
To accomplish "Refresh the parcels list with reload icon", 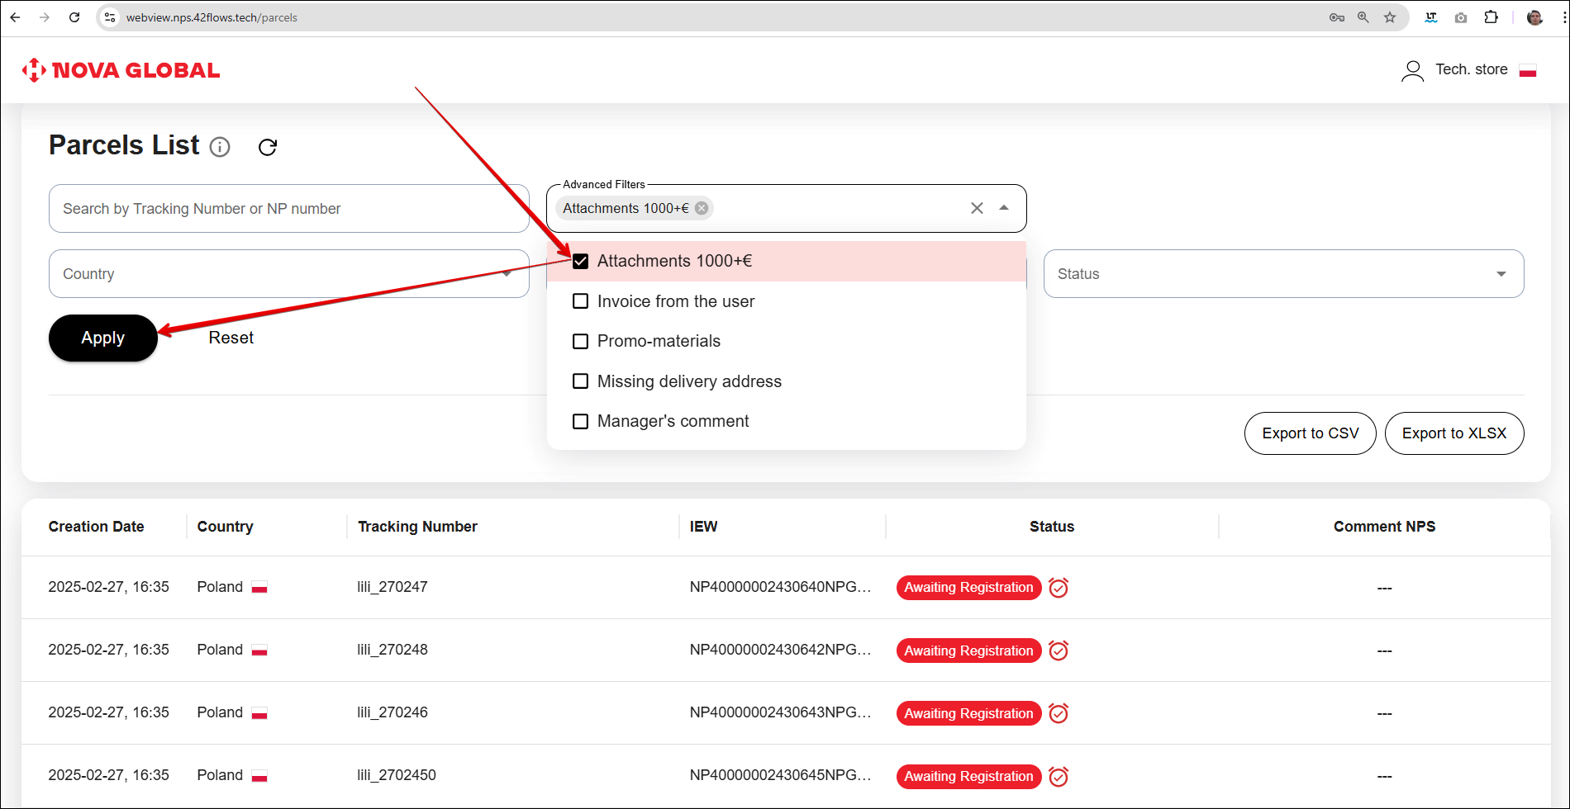I will (x=267, y=147).
